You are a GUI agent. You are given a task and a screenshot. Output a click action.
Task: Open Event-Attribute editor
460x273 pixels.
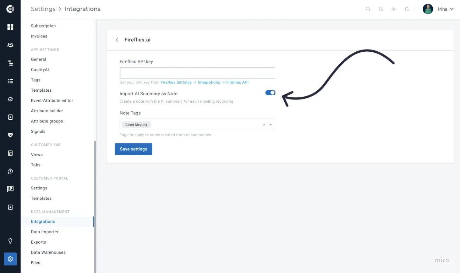52,101
